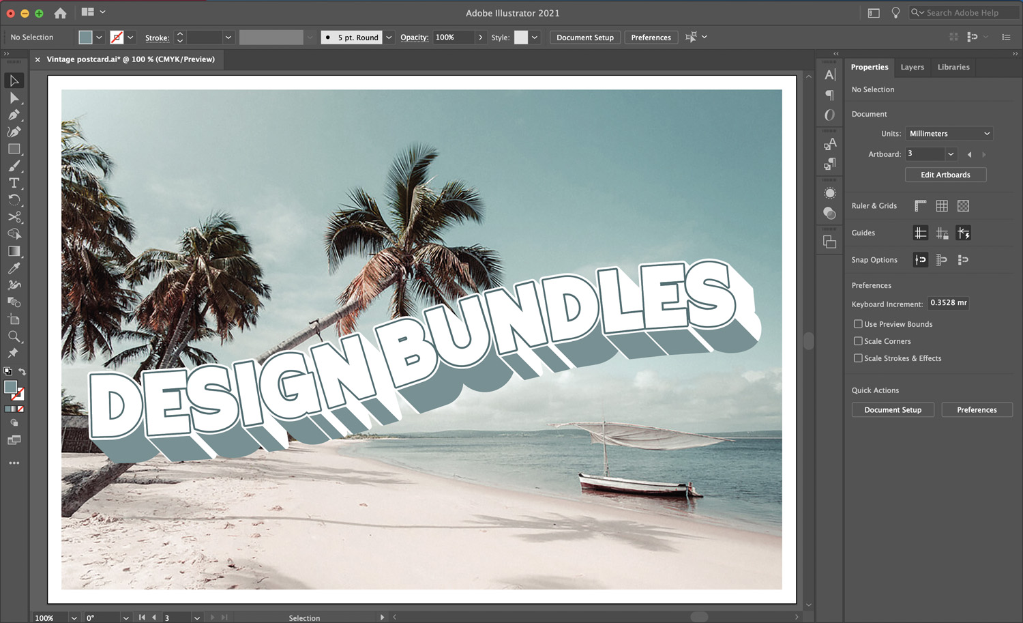Click toolbar fill color box

(10, 387)
